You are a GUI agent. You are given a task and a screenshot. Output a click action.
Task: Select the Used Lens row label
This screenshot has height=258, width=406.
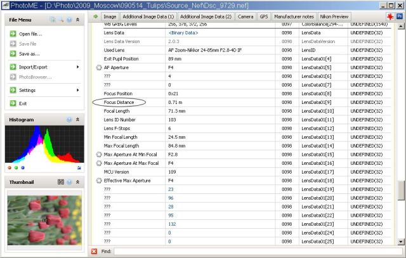[114, 50]
